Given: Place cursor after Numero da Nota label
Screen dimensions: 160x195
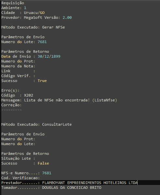Looking at the screenshot, I should point(36,66).
